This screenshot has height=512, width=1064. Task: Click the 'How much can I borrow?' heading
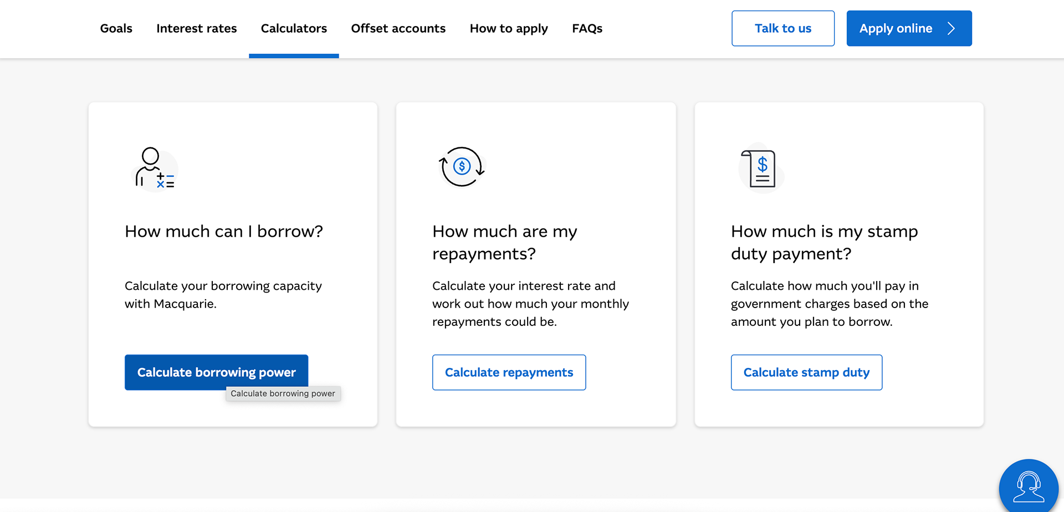pyautogui.click(x=224, y=231)
